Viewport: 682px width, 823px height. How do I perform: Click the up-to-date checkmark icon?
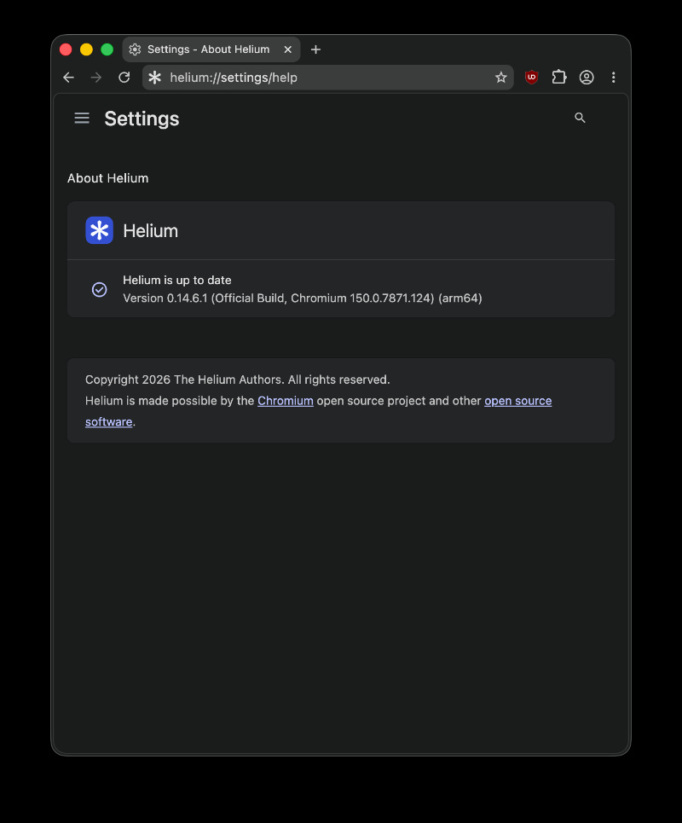(x=99, y=289)
